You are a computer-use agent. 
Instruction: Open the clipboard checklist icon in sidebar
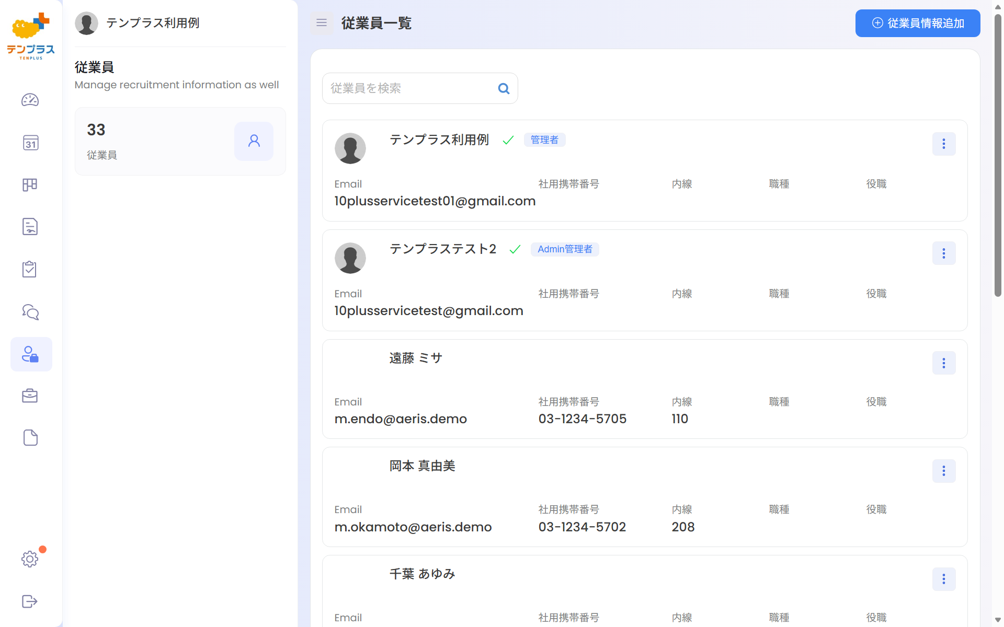tap(29, 269)
